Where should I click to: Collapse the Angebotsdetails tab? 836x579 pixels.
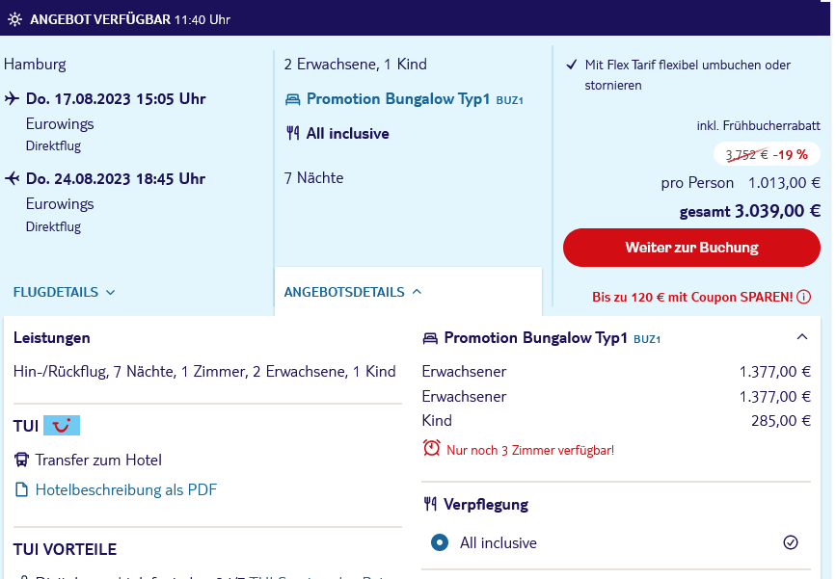click(x=352, y=292)
